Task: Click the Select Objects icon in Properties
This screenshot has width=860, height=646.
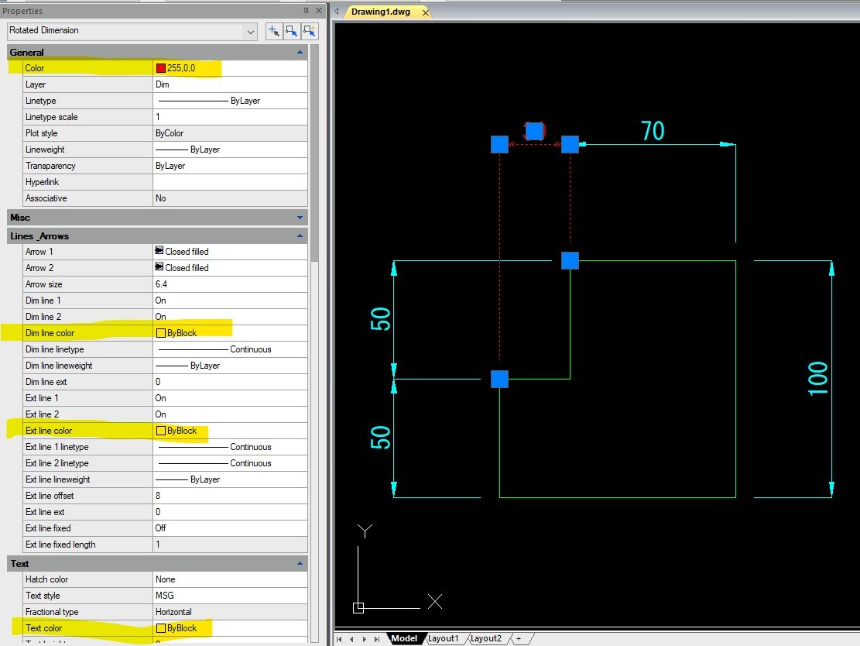Action: (x=291, y=31)
